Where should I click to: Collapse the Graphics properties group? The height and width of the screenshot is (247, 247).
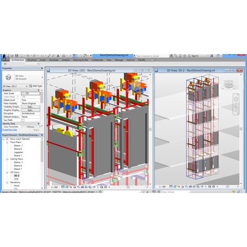[x=38, y=90]
